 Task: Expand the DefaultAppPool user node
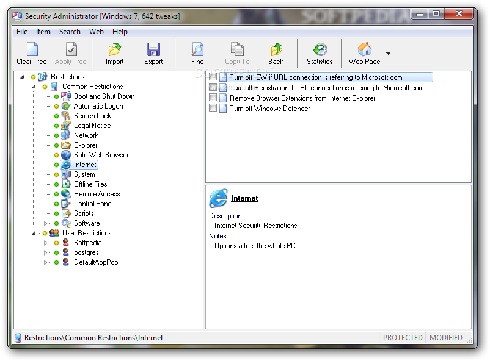pos(45,262)
